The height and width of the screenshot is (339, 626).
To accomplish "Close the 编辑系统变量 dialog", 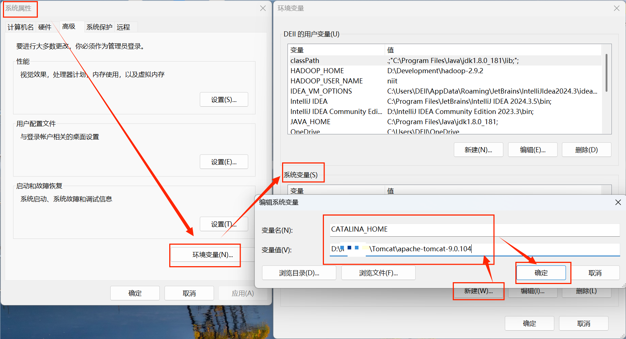I will click(x=618, y=202).
